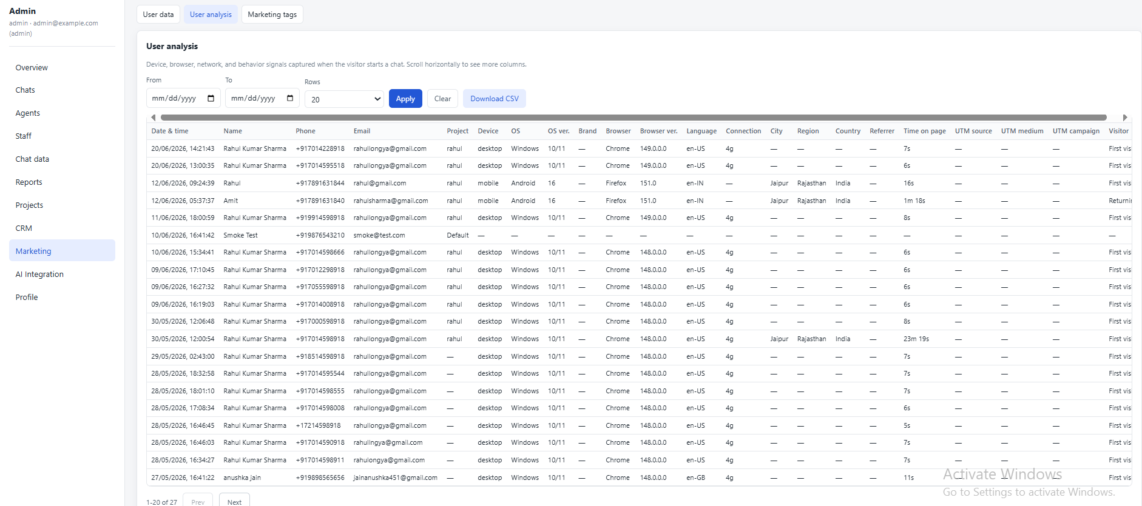Click the right scroll arrow of table

click(x=1124, y=118)
